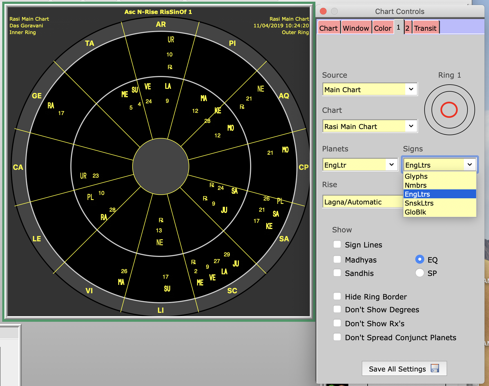Image resolution: width=489 pixels, height=386 pixels.
Task: Check Don't Show Degrees option
Action: [x=337, y=309]
